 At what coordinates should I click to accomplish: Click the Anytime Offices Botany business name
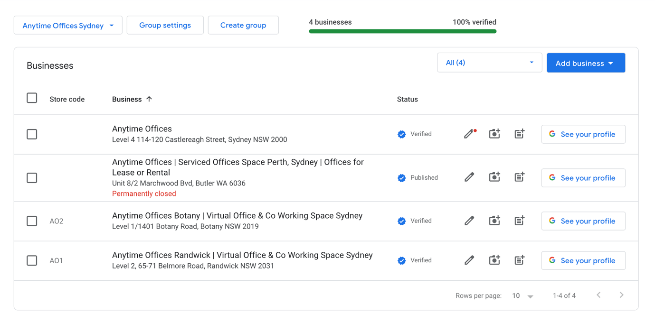tap(237, 215)
